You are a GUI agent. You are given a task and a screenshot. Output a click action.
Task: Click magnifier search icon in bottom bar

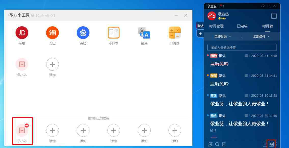click(x=217, y=144)
